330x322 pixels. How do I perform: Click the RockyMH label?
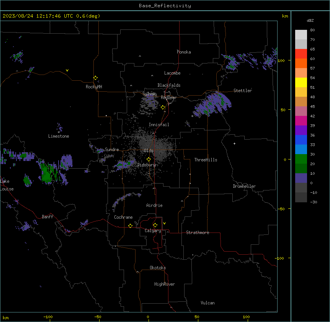(x=94, y=87)
